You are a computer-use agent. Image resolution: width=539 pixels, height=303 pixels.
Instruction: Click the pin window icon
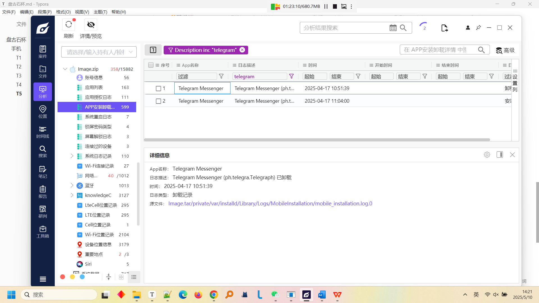(x=478, y=27)
